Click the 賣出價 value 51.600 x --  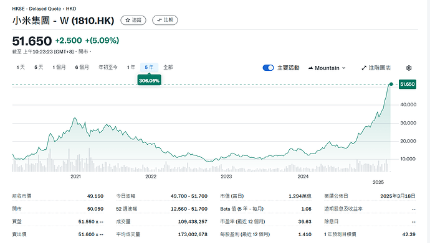point(91,234)
